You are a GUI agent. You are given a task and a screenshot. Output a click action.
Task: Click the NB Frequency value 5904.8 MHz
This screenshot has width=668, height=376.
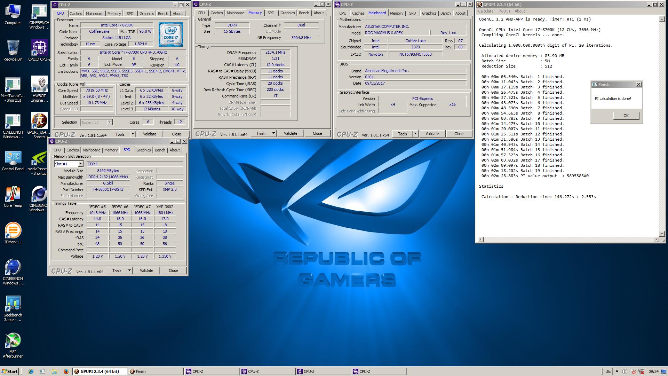click(301, 38)
